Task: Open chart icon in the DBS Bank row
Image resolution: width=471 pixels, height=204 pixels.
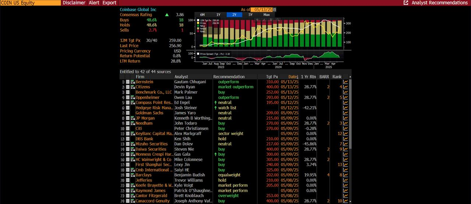Action: coord(346,139)
